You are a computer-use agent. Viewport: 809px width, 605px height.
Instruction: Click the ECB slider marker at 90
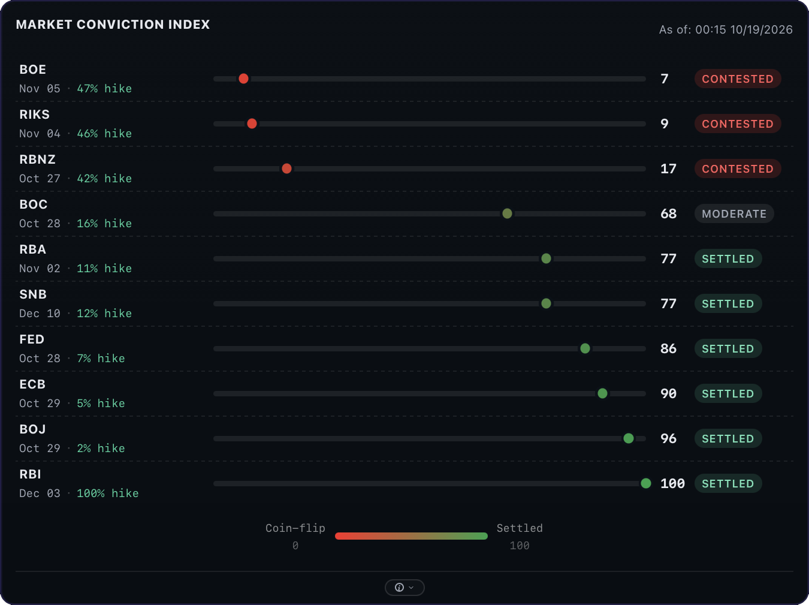tap(602, 393)
